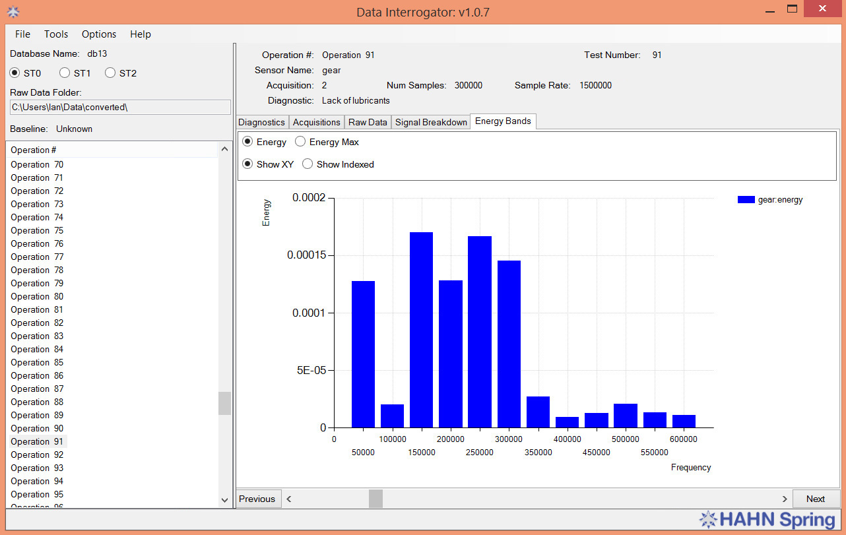The image size is (846, 535).
Task: Select Operation 74 in the list
Action: (x=37, y=217)
